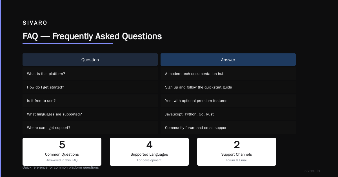Expand the 'Is it free to use?' question

(x=90, y=101)
